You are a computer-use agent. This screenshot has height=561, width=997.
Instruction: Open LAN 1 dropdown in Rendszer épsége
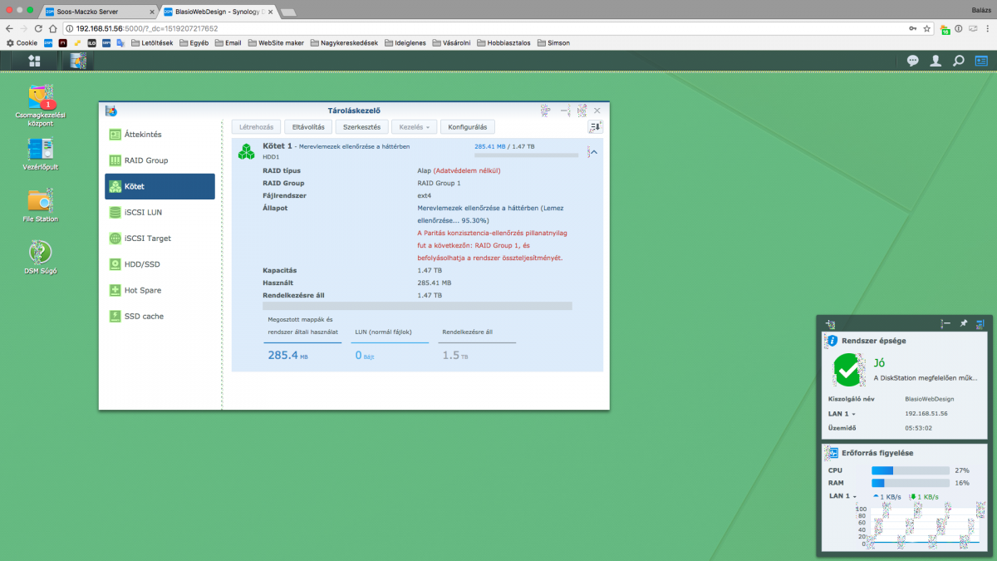(x=842, y=413)
